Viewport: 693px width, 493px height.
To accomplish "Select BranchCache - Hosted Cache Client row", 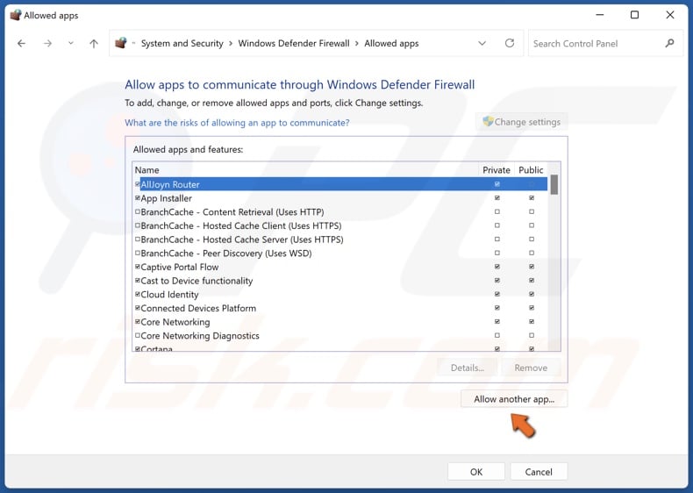I will tap(340, 225).
